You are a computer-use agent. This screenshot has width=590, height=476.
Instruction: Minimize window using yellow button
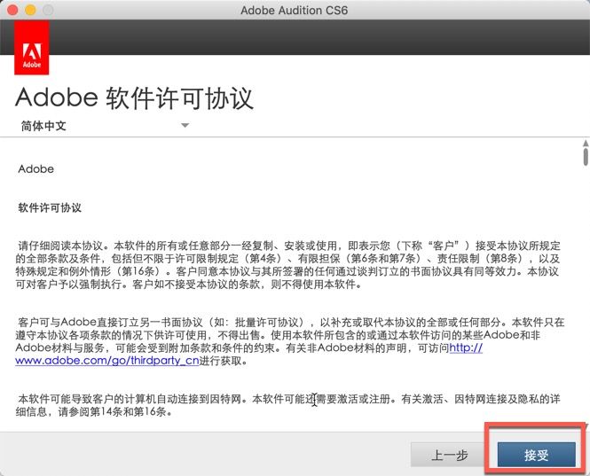click(x=30, y=10)
